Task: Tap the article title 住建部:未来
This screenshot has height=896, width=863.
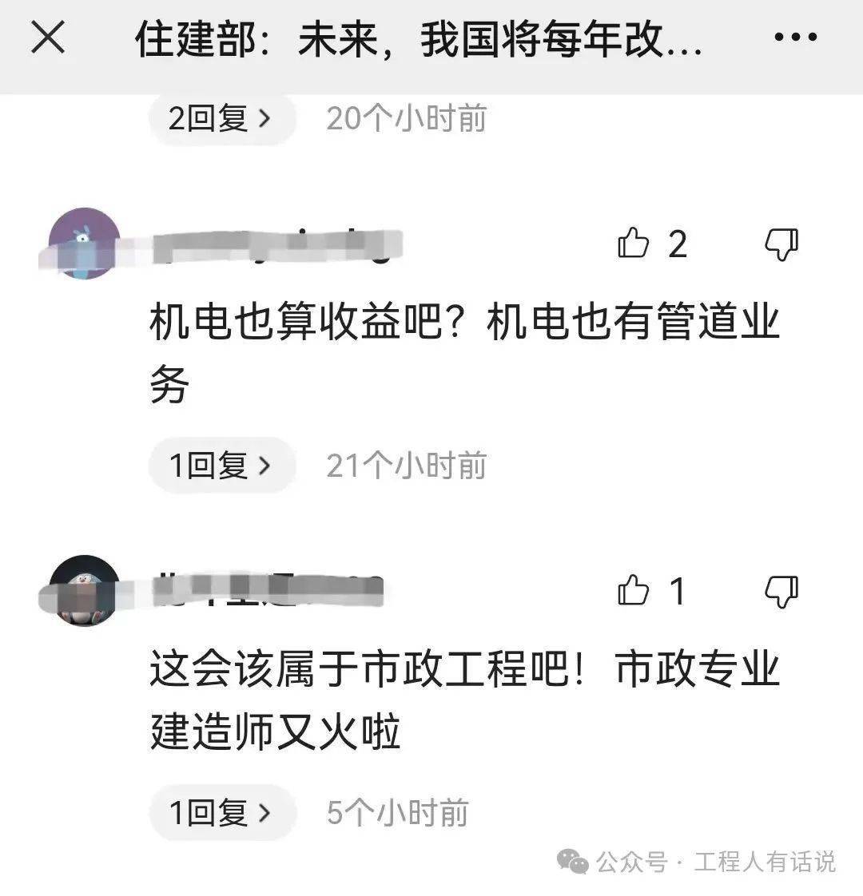Action: (418, 39)
